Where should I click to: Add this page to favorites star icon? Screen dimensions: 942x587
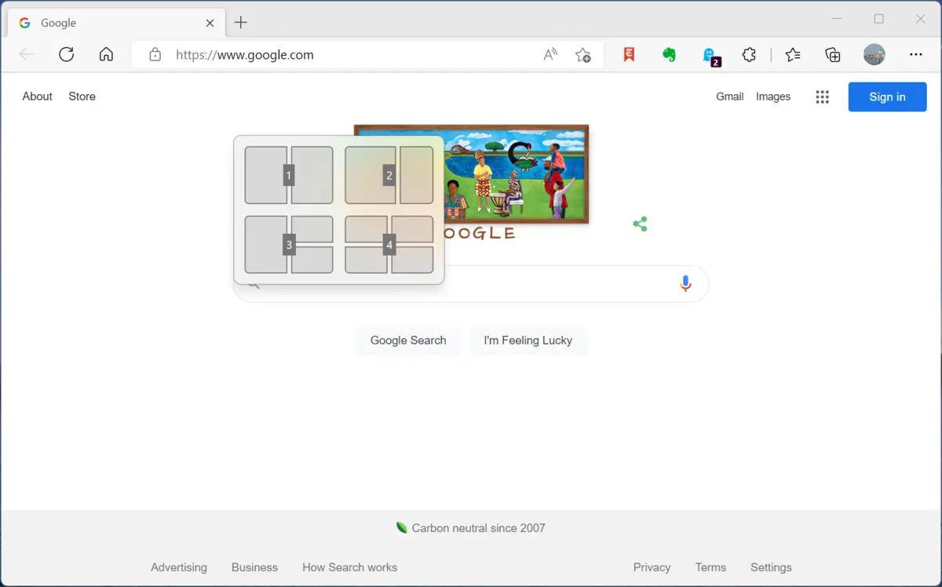(582, 54)
